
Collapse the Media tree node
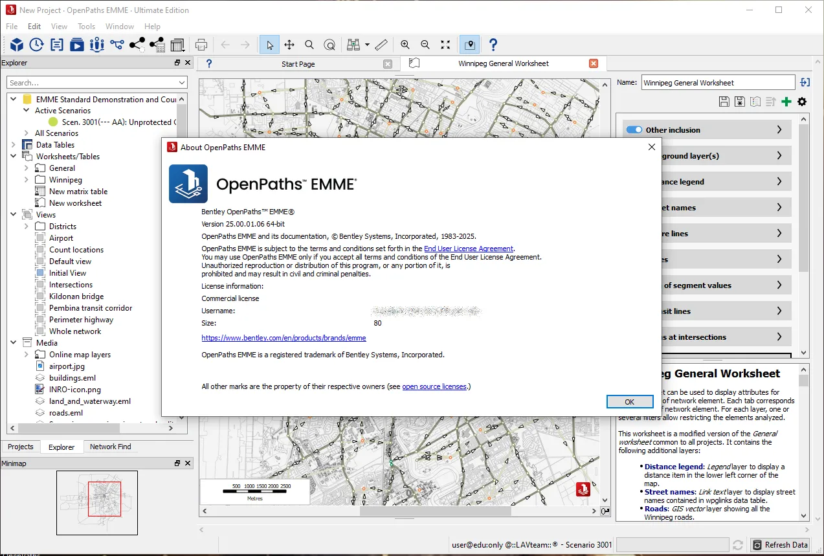(x=14, y=343)
